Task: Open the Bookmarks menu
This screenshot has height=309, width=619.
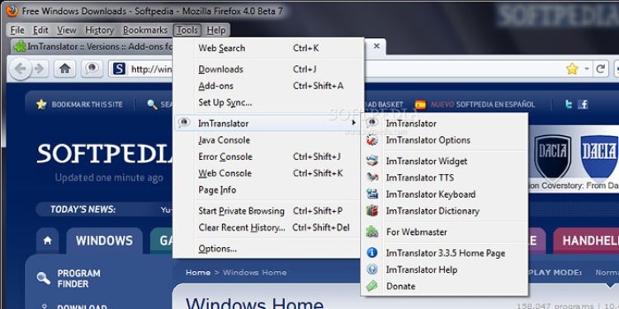Action: coord(145,30)
